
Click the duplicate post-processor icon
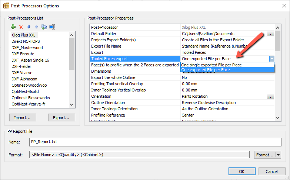[44, 27]
